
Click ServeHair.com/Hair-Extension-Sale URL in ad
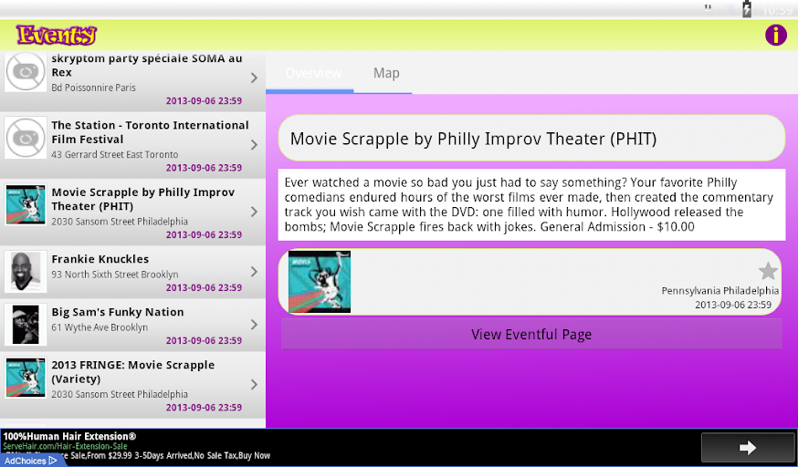65,446
